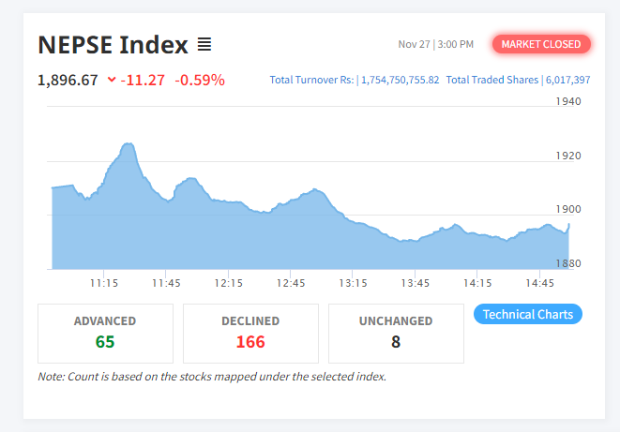Click the date stamp Nov 27 | 3:00 PM

[436, 44]
